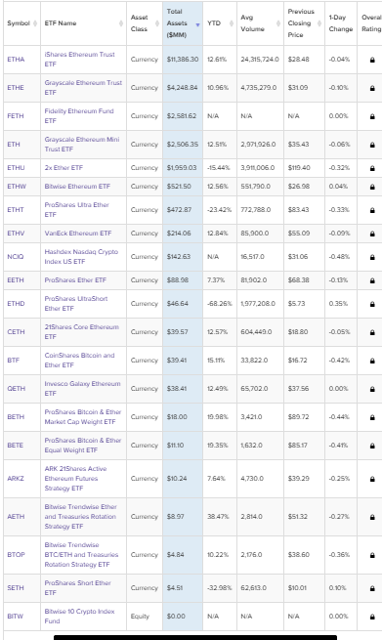Open the BTOP symbol link

[x=16, y=555]
